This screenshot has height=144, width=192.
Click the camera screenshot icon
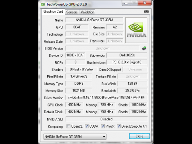tap(146, 12)
